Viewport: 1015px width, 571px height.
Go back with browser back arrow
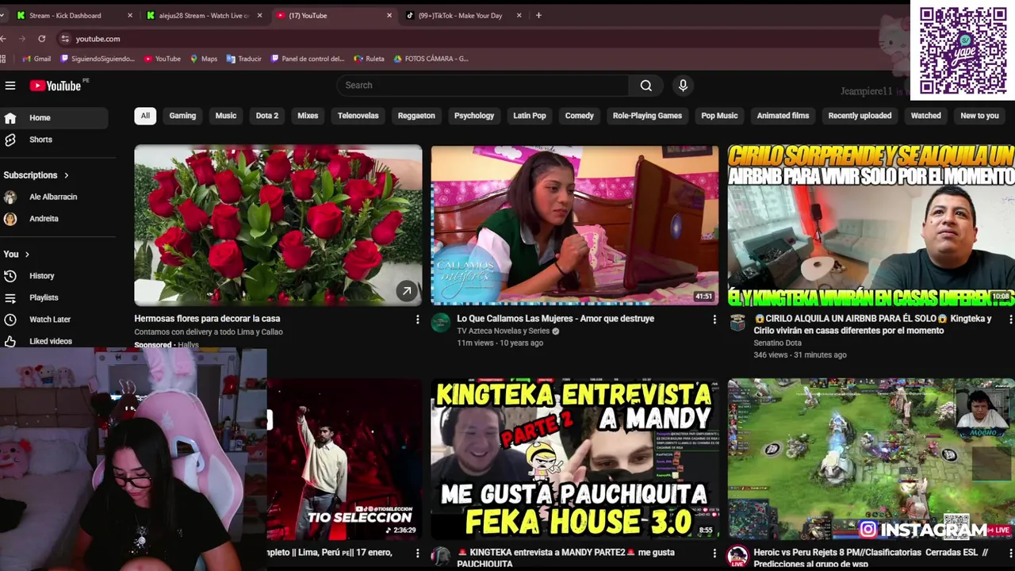tap(4, 38)
